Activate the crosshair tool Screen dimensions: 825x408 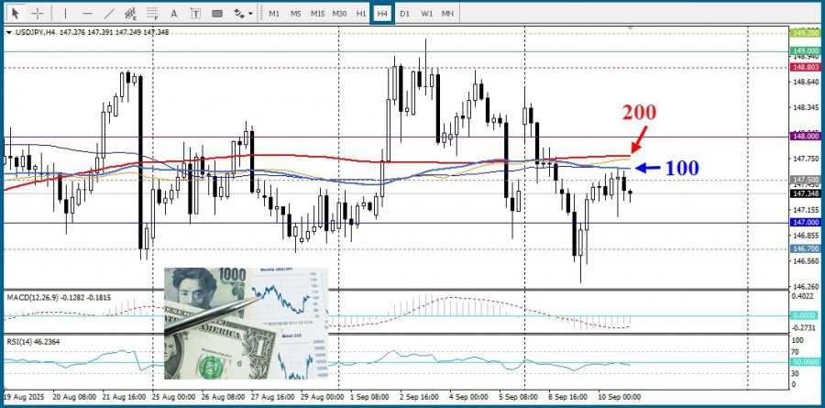38,14
